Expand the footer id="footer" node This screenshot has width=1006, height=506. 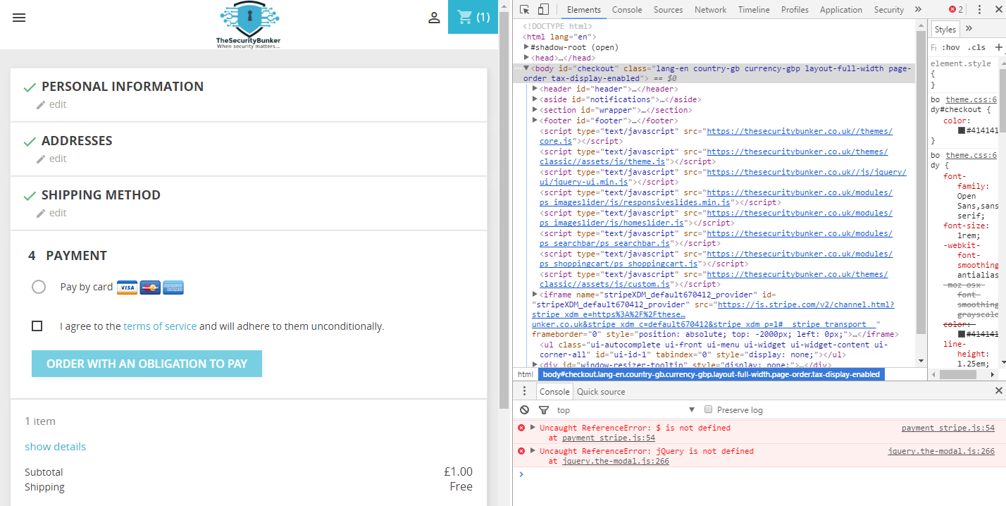tap(535, 121)
